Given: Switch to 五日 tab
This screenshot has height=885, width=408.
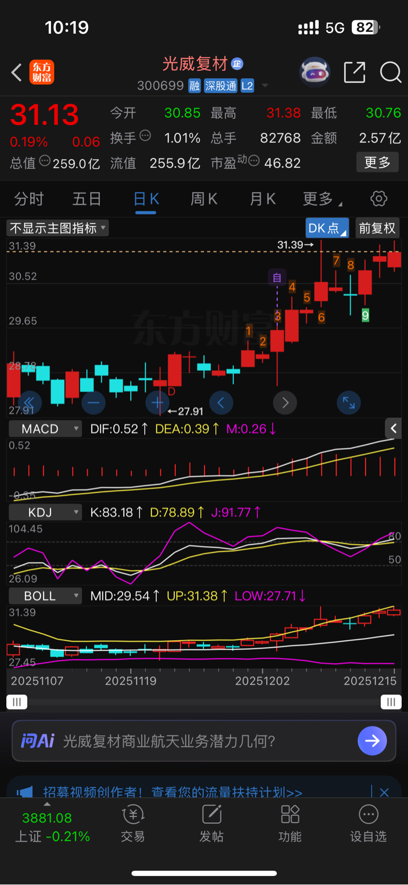Looking at the screenshot, I should [x=87, y=199].
